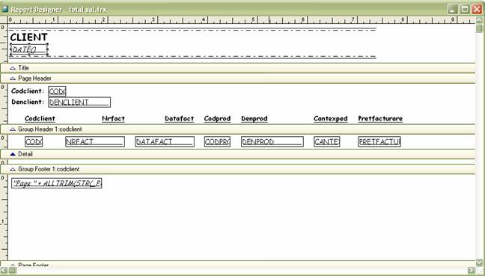This screenshot has height=276, width=485.
Task: Click the vertical scrollbar thumb
Action: [479, 28]
